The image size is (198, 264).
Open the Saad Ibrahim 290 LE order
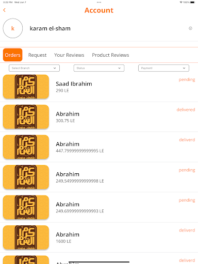pos(99,87)
